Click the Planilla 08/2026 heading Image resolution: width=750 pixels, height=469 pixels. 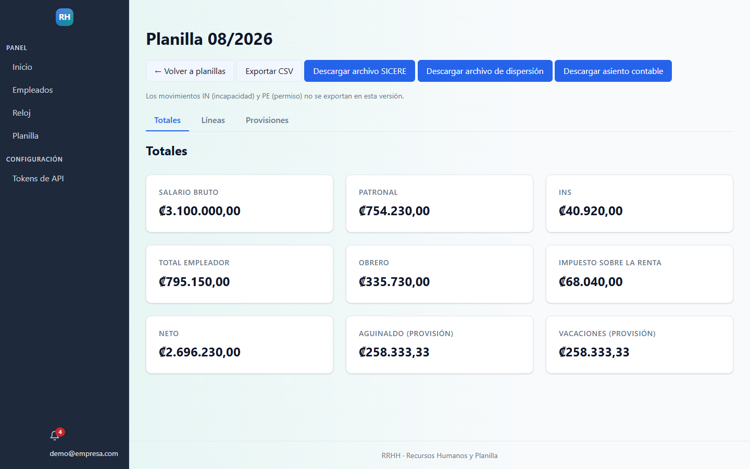pos(209,39)
